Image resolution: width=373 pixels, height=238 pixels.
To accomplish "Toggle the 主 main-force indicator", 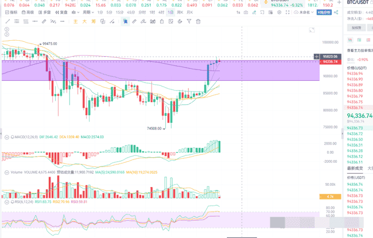I will pyautogui.click(x=76, y=21).
